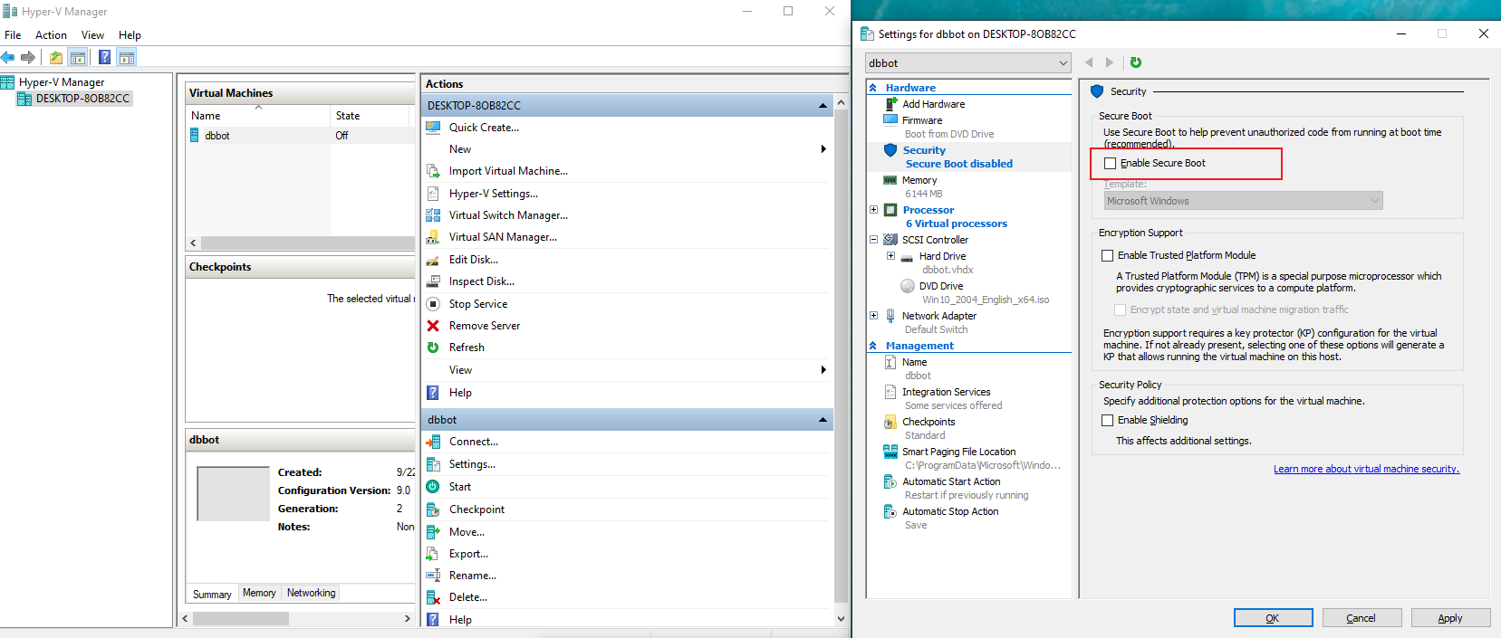The image size is (1501, 638).
Task: Click the Import Virtual Machine icon
Action: pyautogui.click(x=433, y=171)
